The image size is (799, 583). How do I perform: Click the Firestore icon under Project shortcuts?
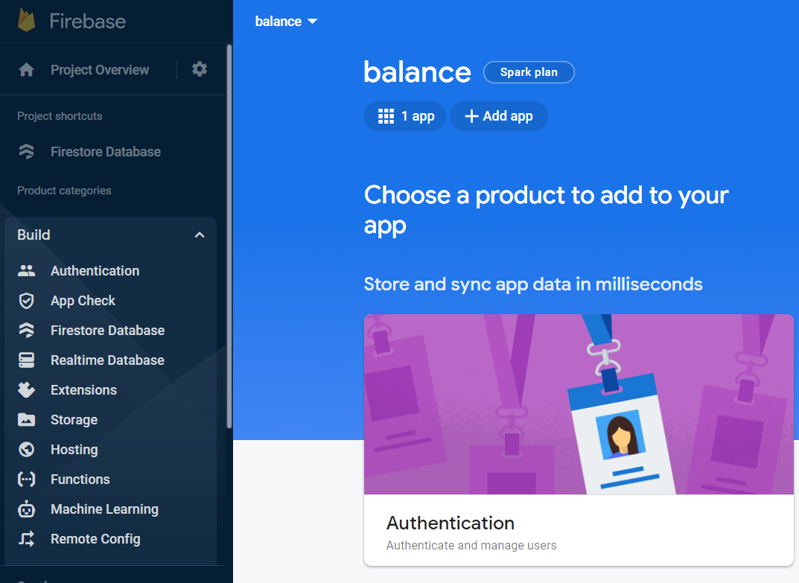27,151
